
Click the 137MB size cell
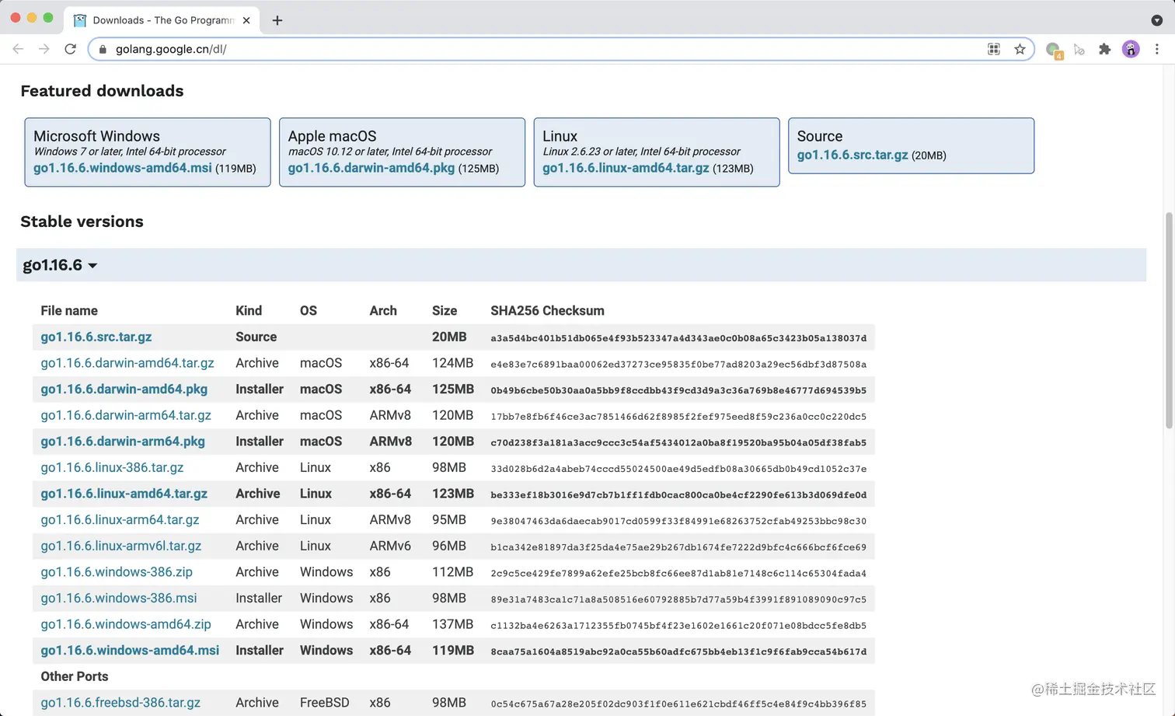(452, 624)
